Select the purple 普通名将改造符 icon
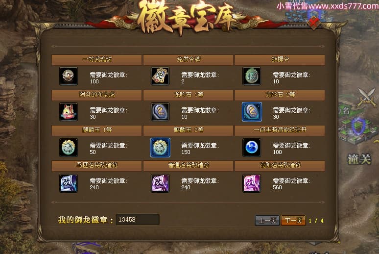 pyautogui.click(x=160, y=183)
